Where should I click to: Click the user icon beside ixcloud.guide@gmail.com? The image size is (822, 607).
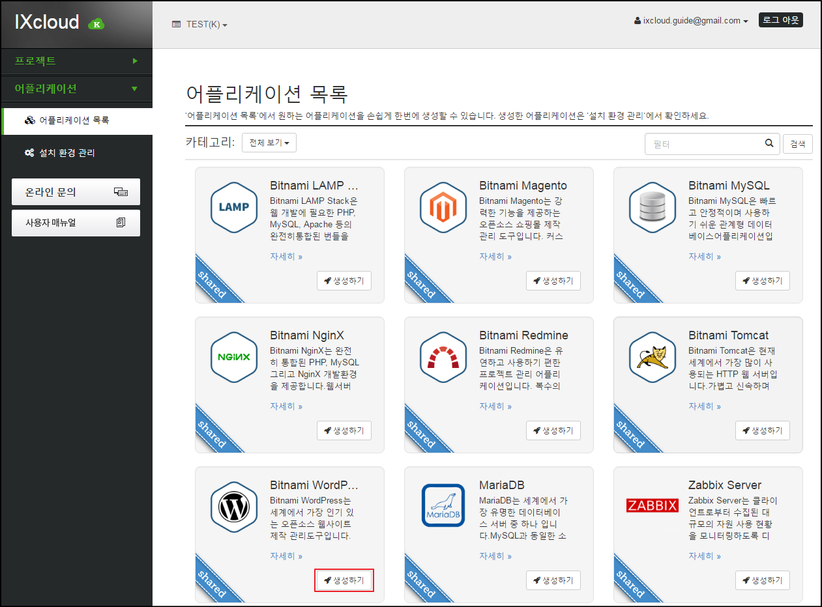pyautogui.click(x=638, y=21)
